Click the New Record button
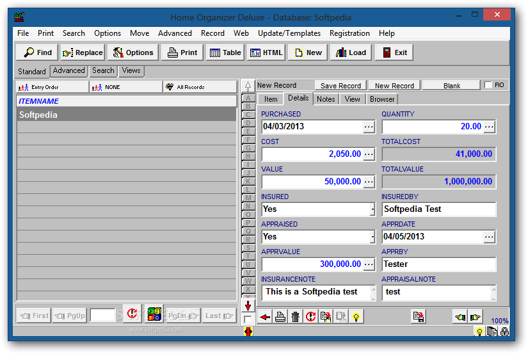 click(394, 86)
